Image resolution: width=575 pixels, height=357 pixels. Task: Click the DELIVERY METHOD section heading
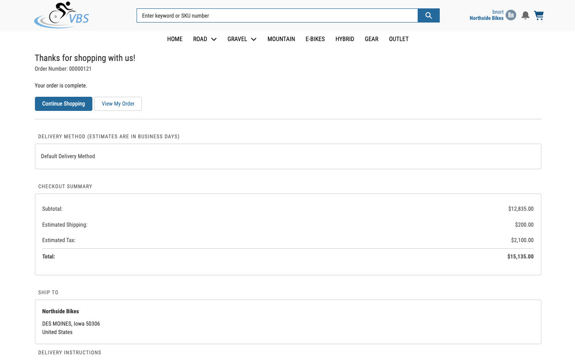coord(109,137)
